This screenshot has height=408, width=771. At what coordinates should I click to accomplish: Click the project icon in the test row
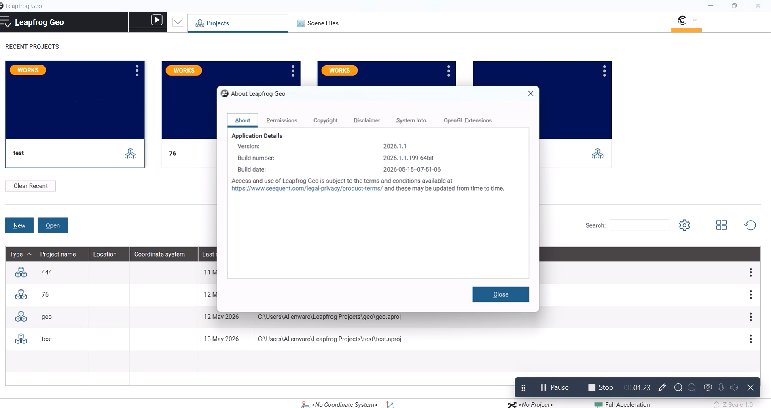[x=21, y=339]
